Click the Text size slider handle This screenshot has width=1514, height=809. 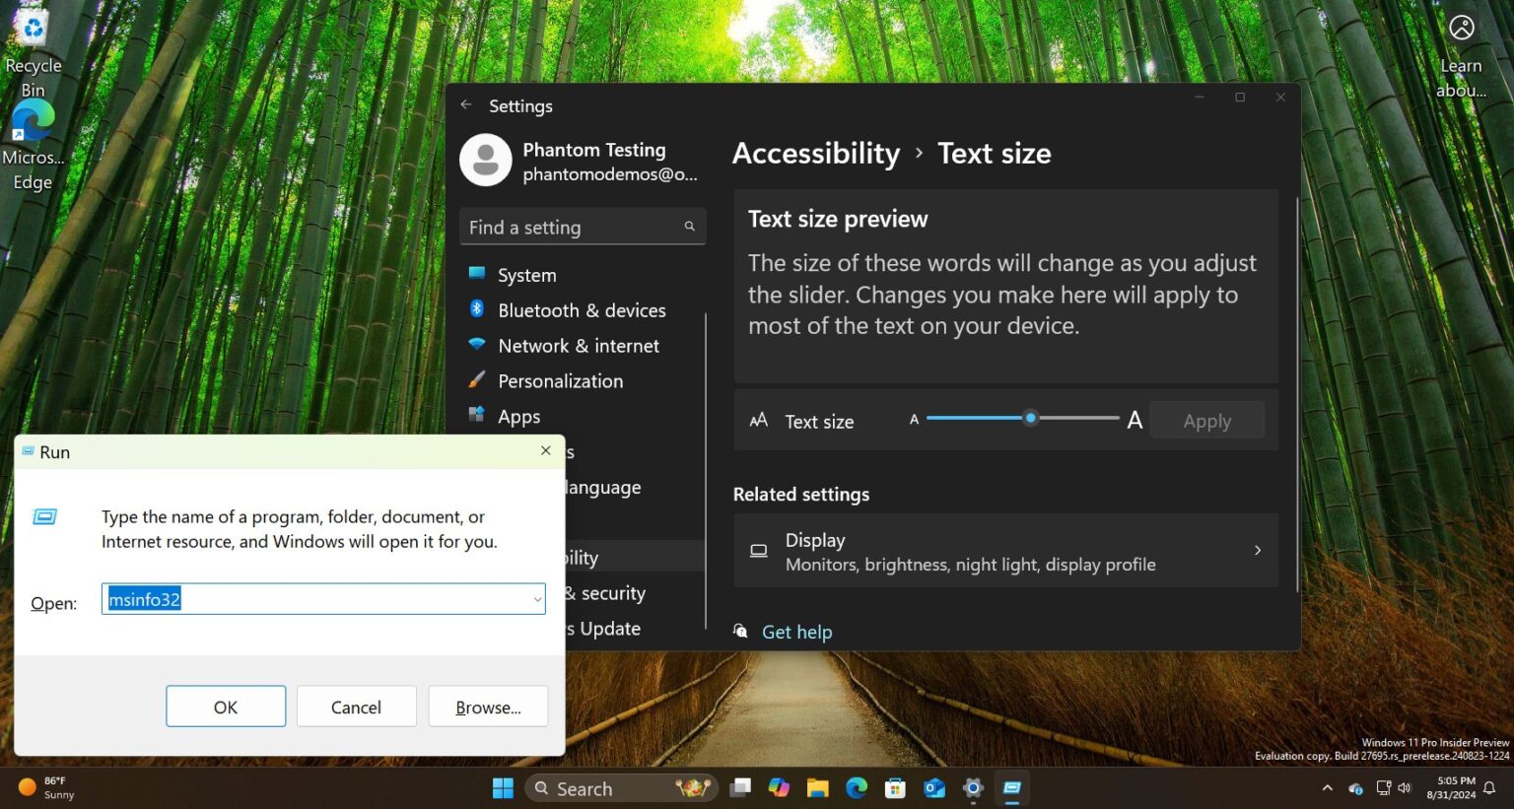(1030, 418)
